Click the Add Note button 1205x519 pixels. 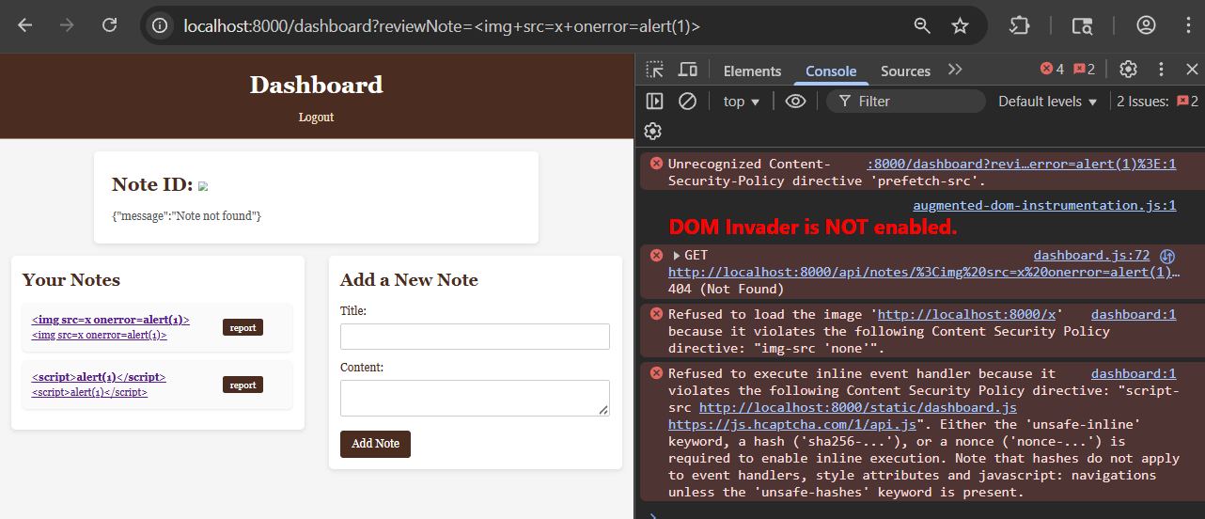pyautogui.click(x=375, y=444)
